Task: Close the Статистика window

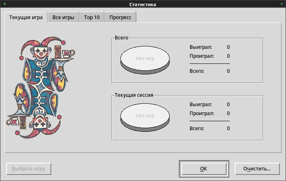Action: coord(282,4)
